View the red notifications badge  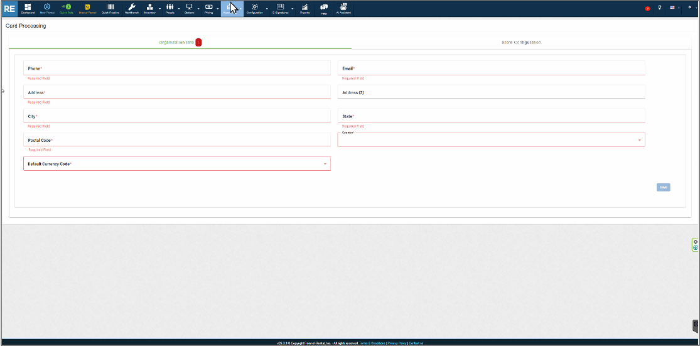(x=647, y=8)
